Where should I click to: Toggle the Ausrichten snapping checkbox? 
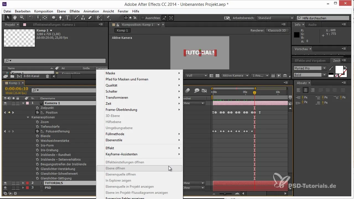coord(143,18)
